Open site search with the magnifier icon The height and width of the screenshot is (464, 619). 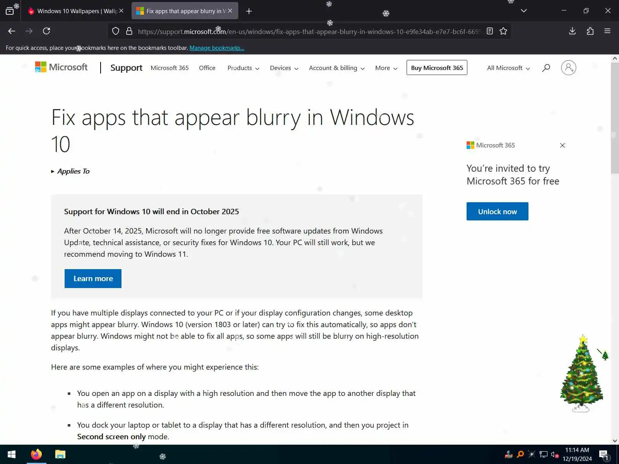546,68
